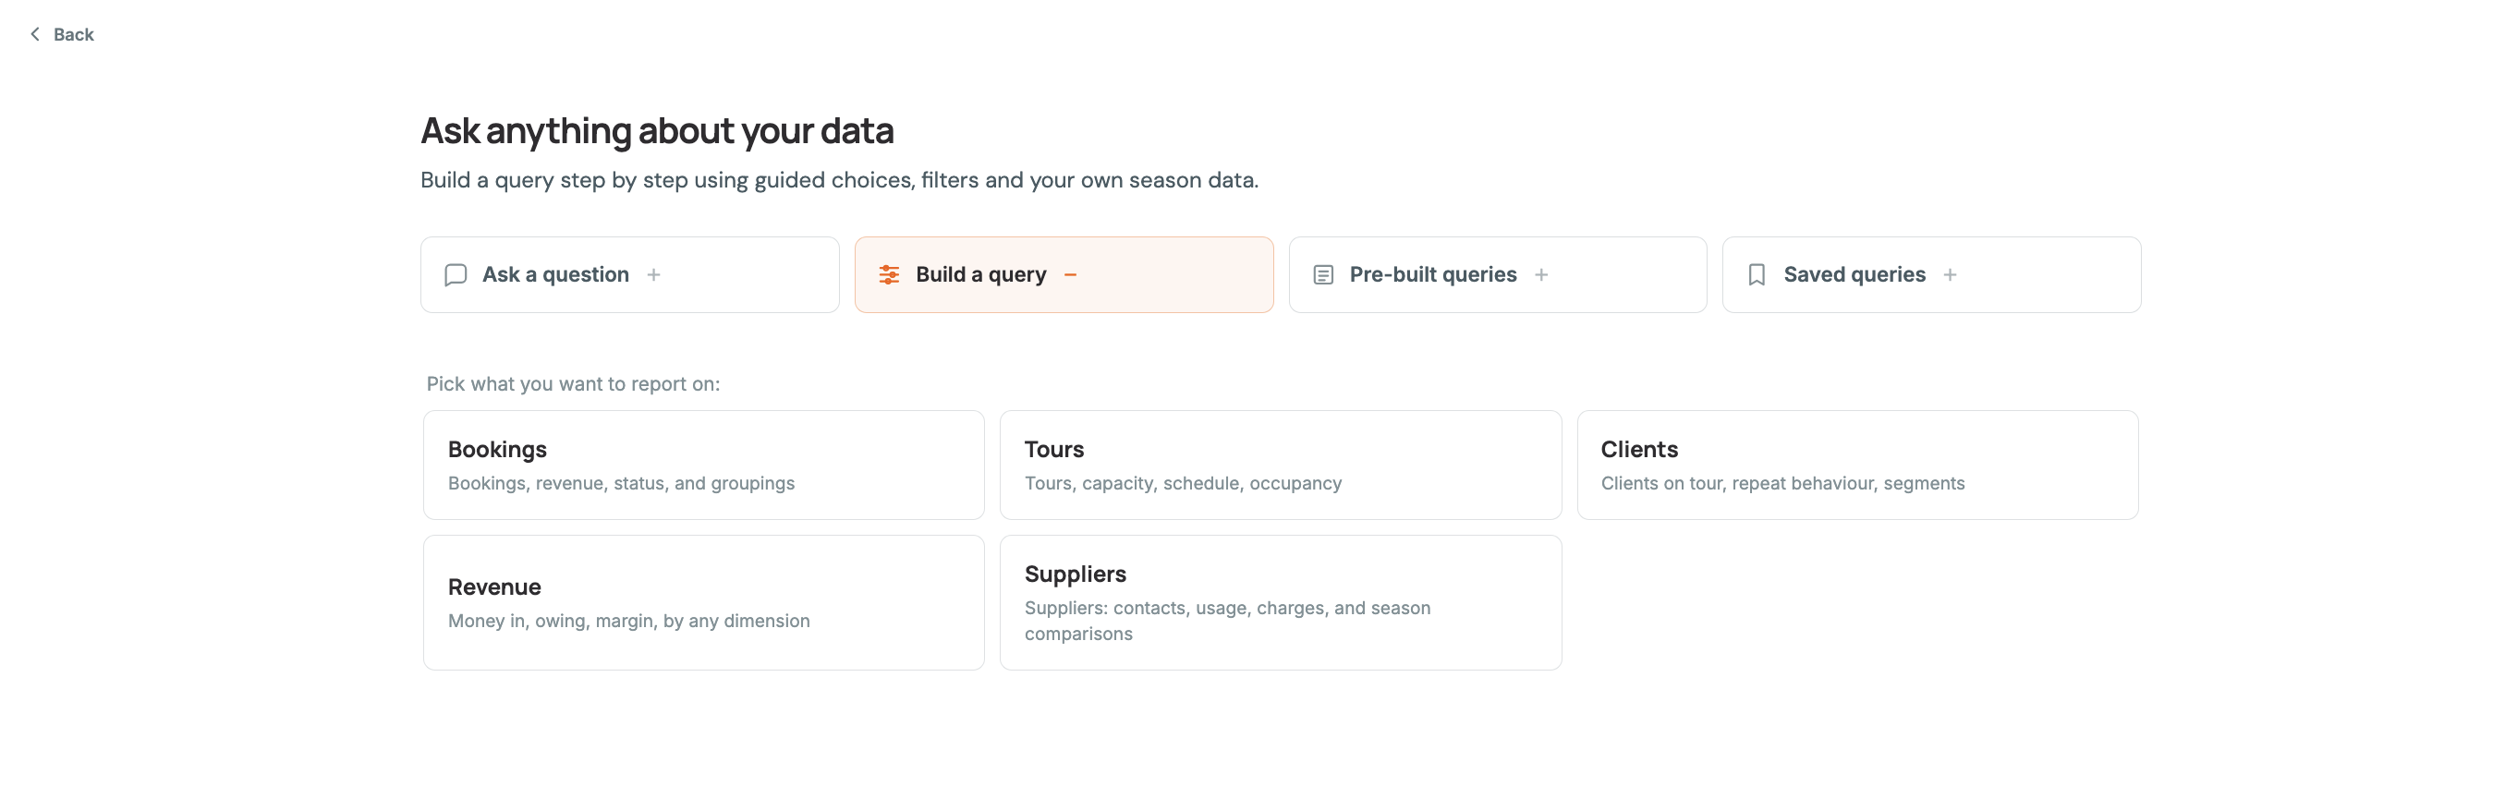Pick the Revenue report option
This screenshot has height=798, width=2517.
pyautogui.click(x=703, y=602)
